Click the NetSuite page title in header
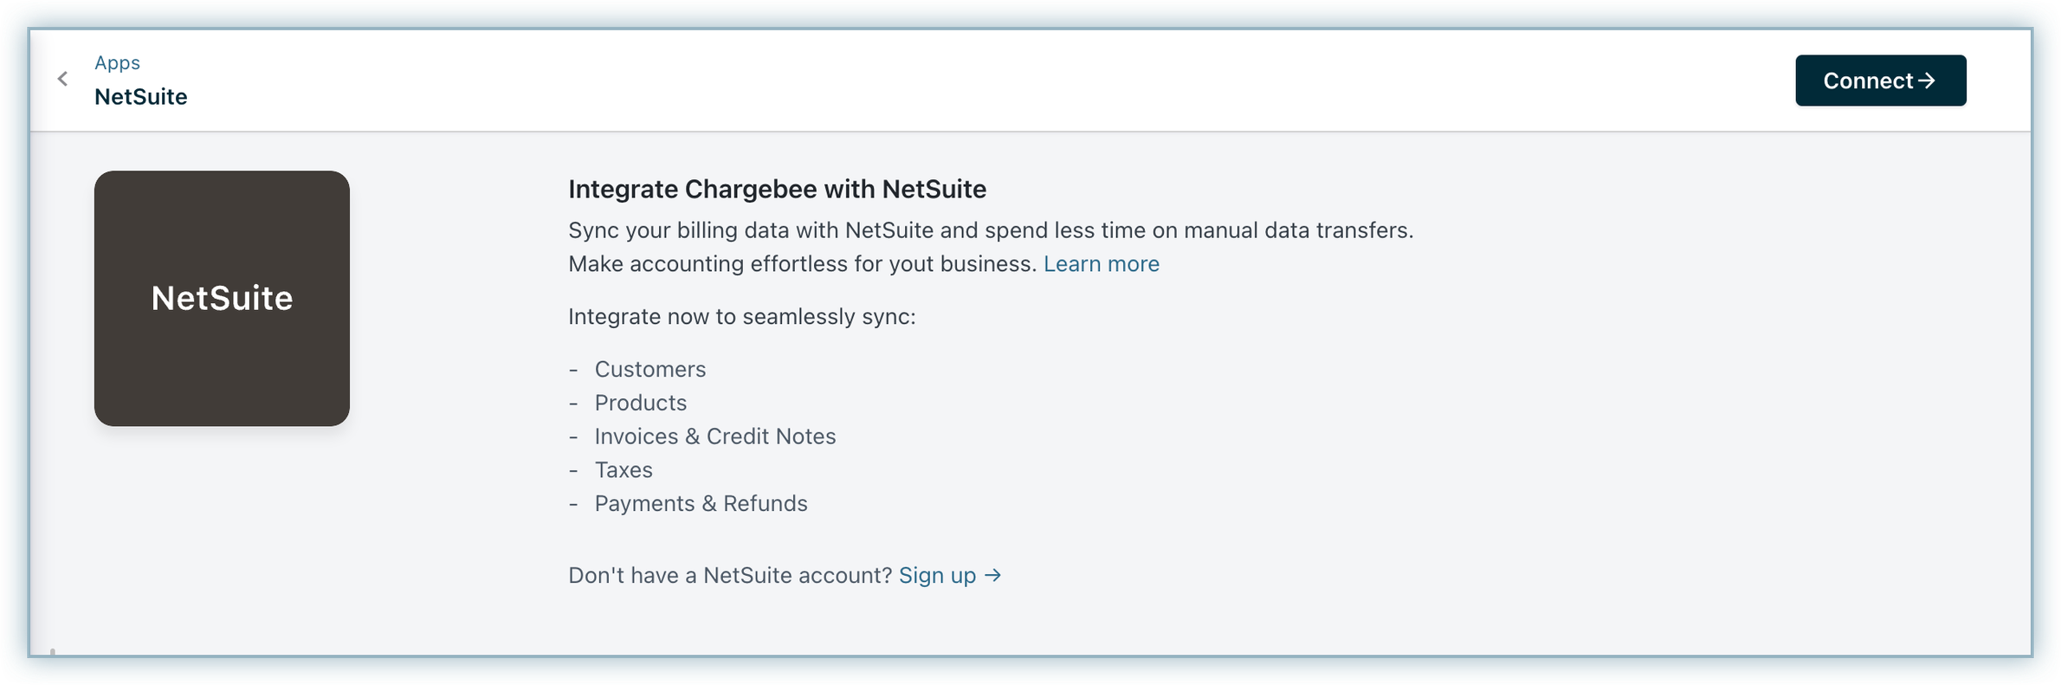The image size is (2061, 685). pyautogui.click(x=140, y=97)
